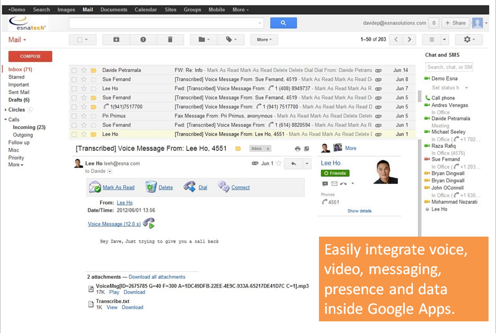Viewport: 496px width, 333px height.
Task: Open Documents in top bar
Action: point(114,10)
